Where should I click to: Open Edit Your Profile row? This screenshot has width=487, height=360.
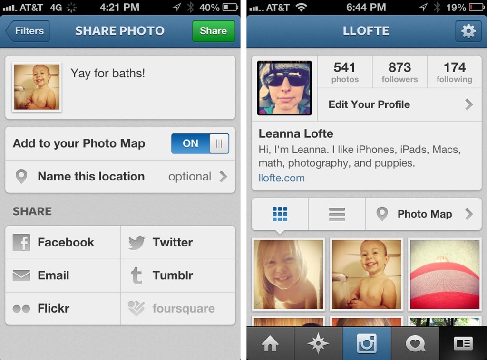coord(399,104)
